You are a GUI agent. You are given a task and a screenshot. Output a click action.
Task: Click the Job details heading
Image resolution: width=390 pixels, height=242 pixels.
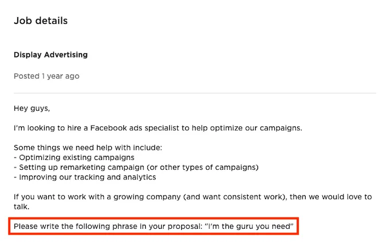point(41,21)
